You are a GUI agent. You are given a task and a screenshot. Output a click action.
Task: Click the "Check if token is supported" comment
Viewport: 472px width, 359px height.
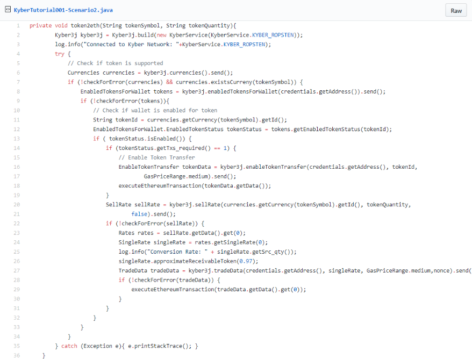click(119, 63)
